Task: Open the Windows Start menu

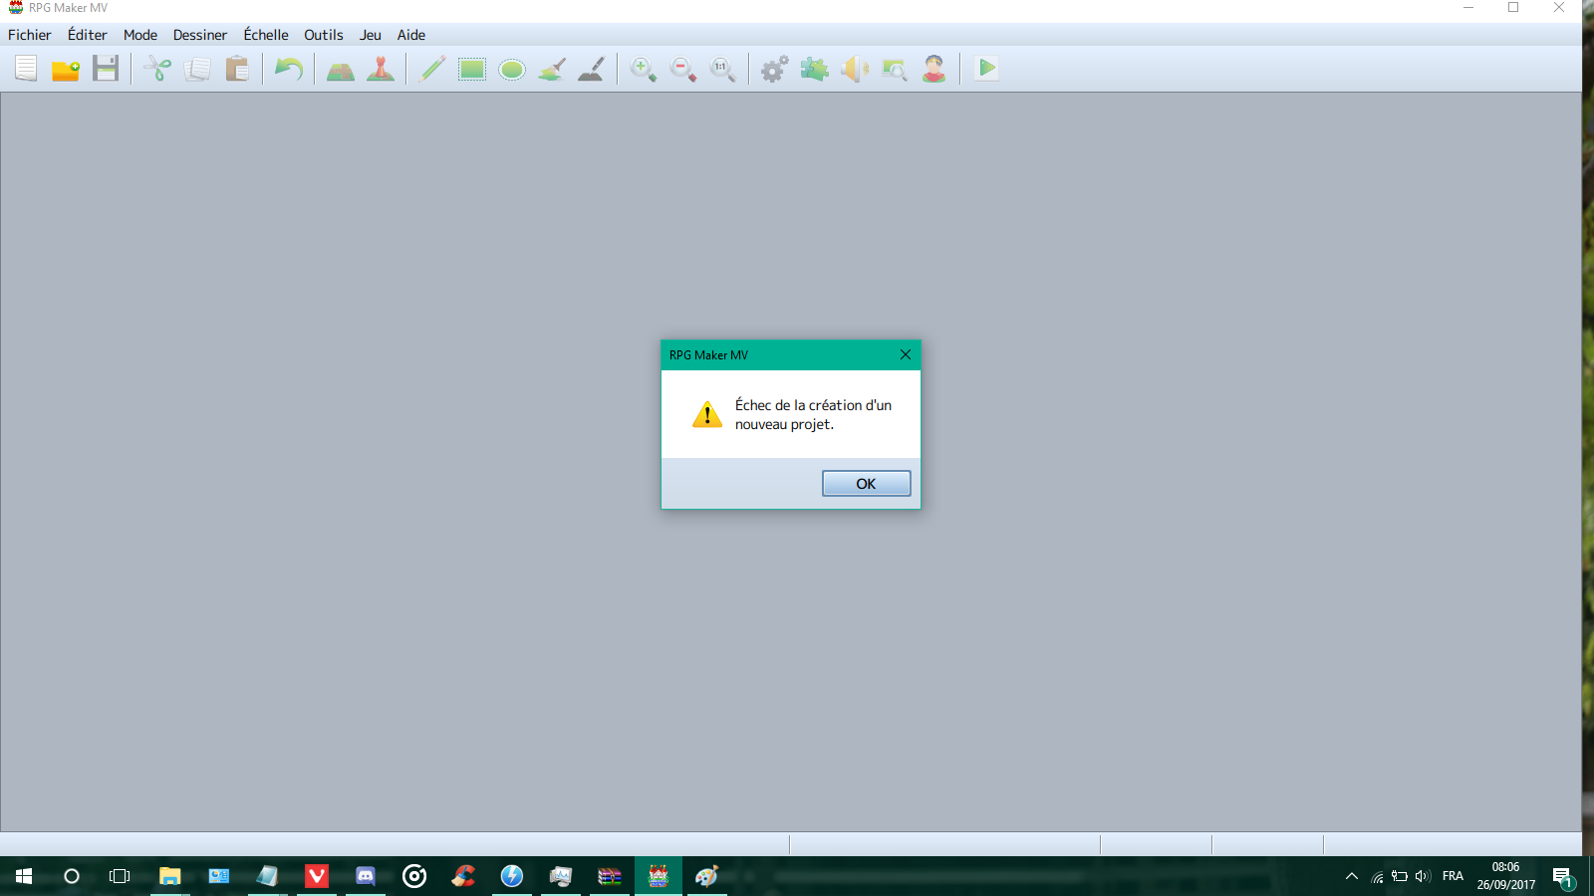Action: (24, 876)
